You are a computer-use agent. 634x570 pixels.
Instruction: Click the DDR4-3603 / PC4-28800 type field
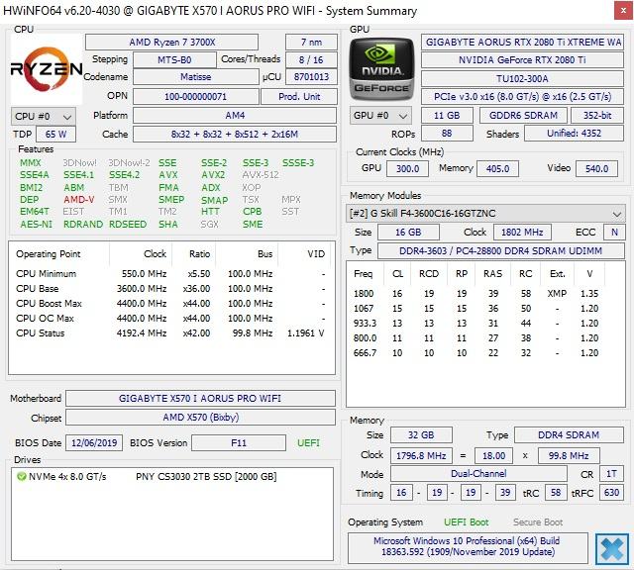tap(501, 251)
